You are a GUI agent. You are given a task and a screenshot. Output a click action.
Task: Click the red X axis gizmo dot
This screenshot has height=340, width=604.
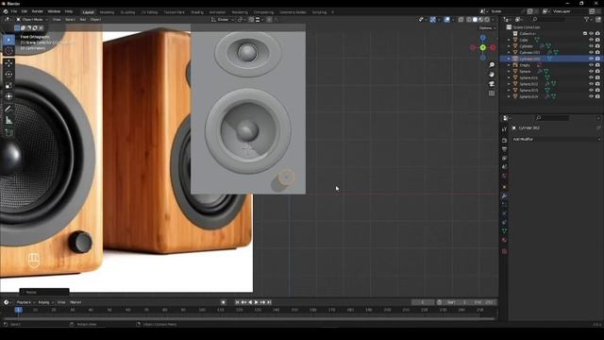[x=493, y=48]
